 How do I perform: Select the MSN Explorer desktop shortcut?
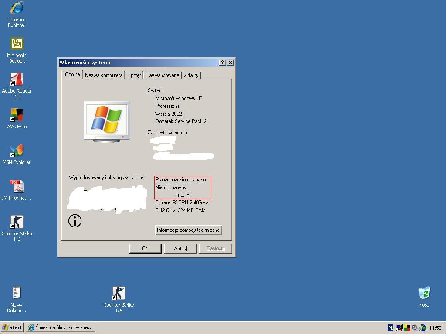click(17, 154)
